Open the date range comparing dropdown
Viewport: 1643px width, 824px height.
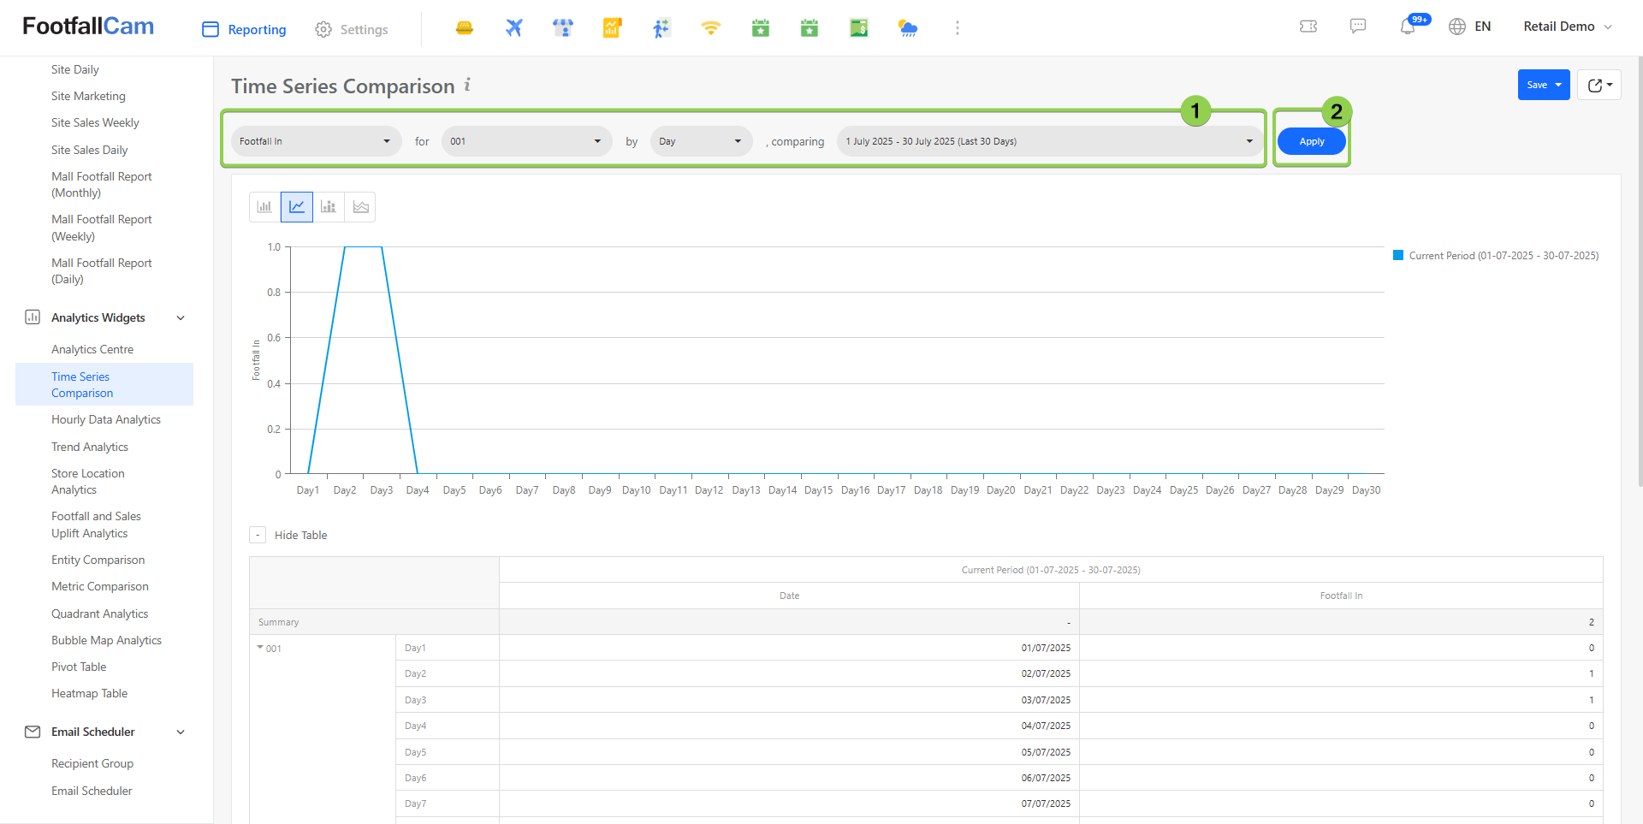(x=1049, y=141)
